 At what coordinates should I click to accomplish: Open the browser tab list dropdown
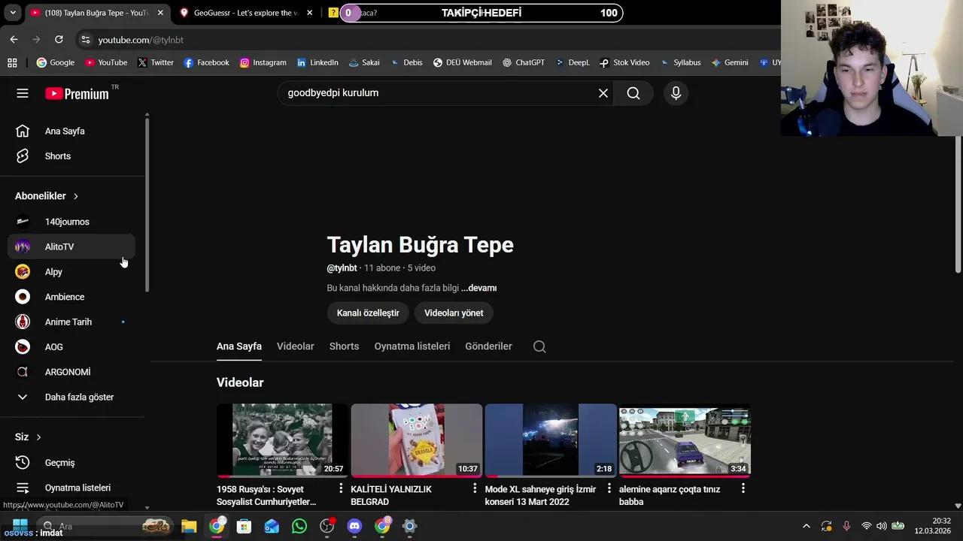[13, 13]
